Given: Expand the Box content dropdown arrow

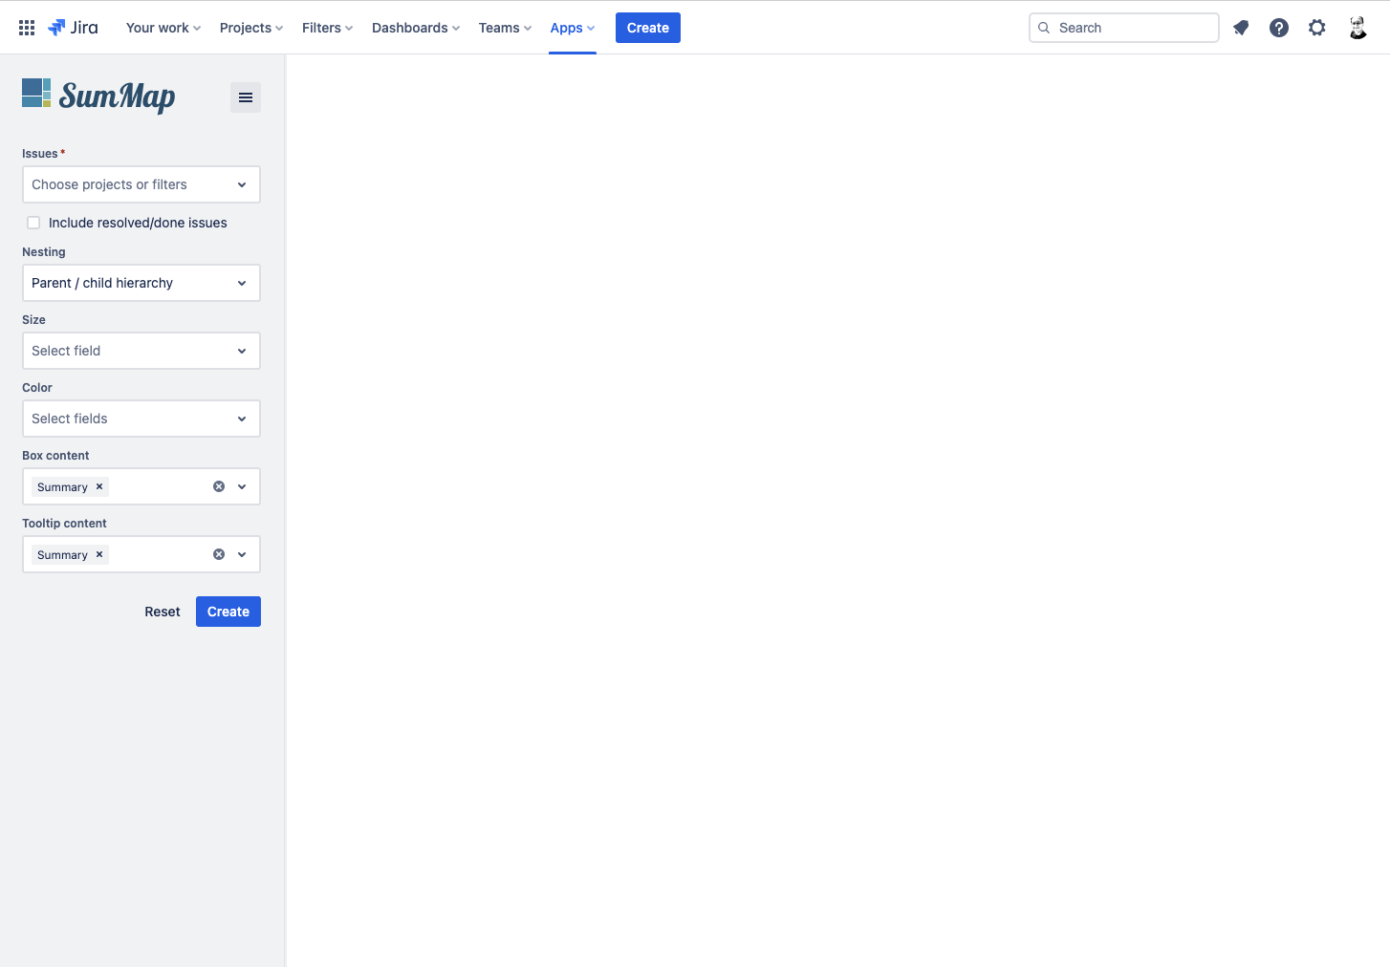Looking at the screenshot, I should pyautogui.click(x=242, y=486).
